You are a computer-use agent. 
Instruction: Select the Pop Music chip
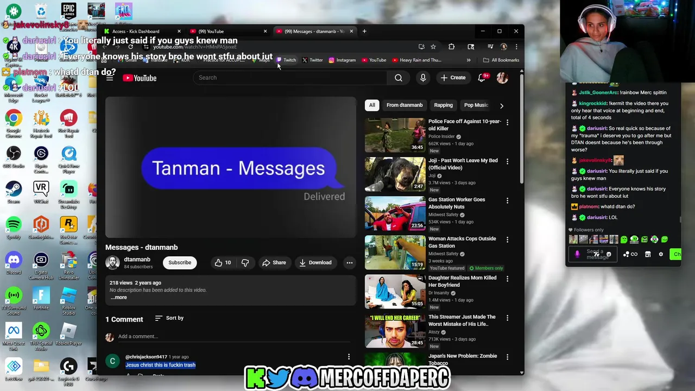476,105
